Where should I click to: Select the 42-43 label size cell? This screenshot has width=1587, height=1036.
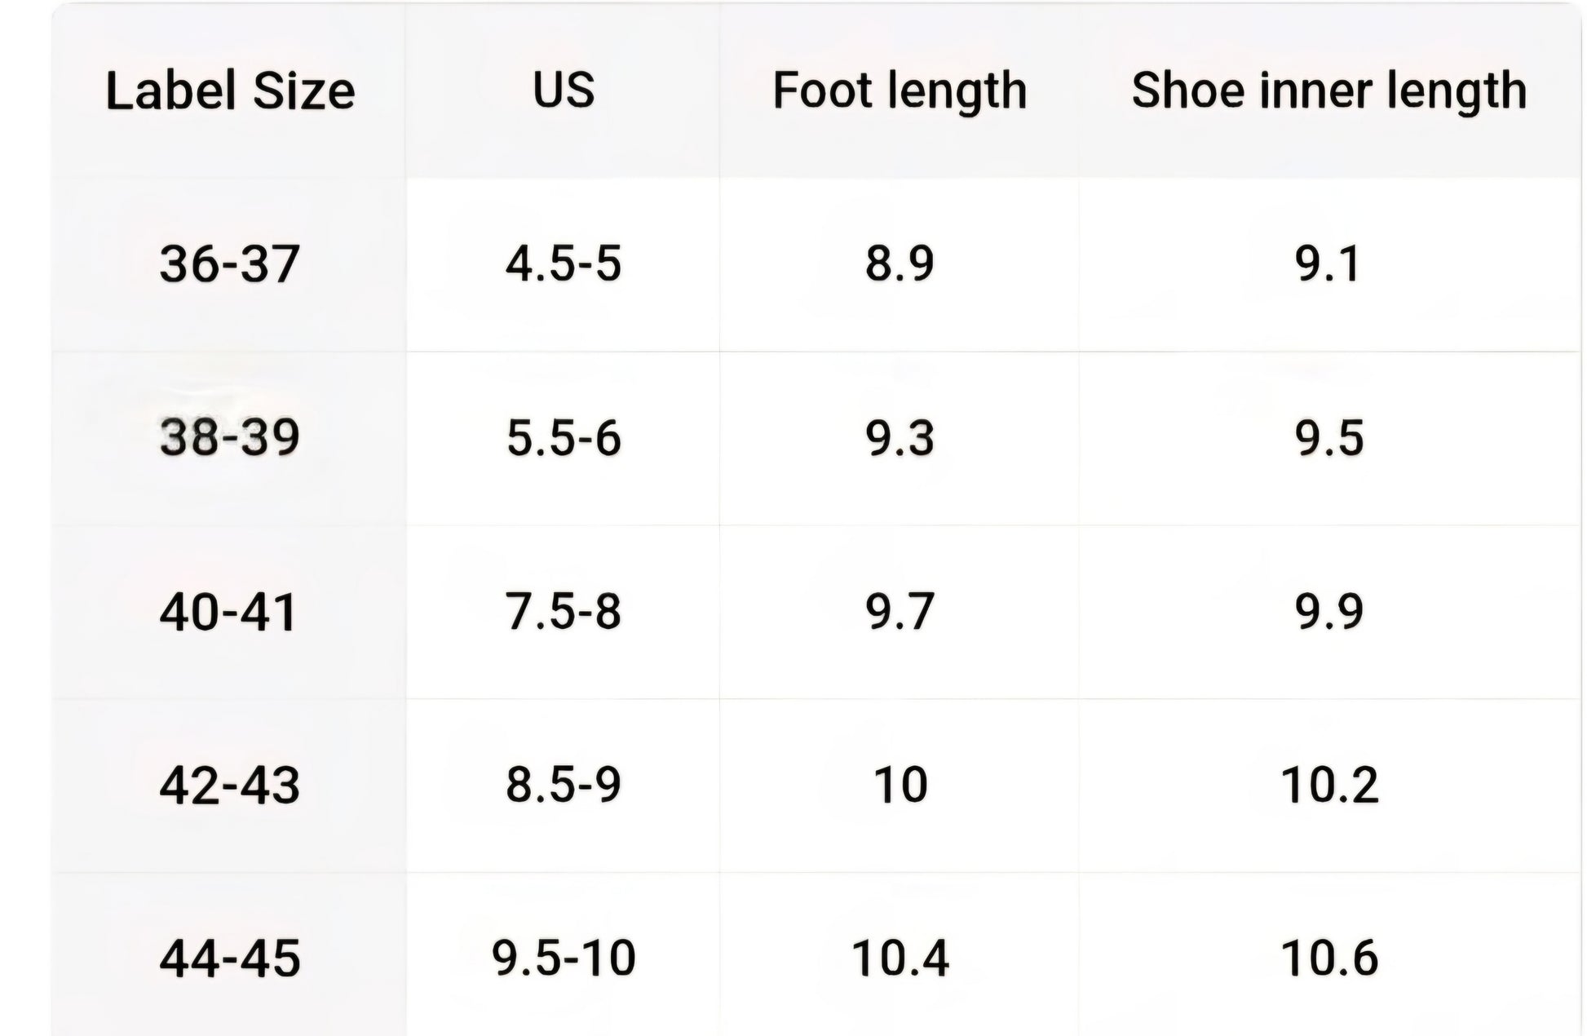click(230, 786)
